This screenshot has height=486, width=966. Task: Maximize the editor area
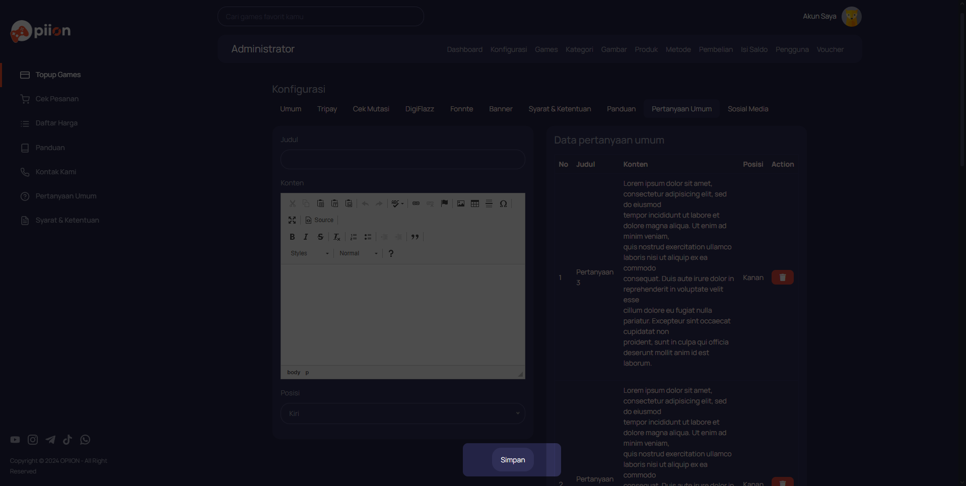292,220
